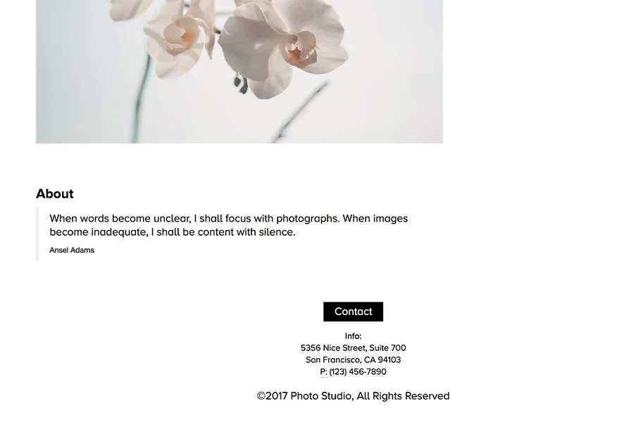
Task: Click the quote line 'become inadequate, I shall be content'
Action: click(x=172, y=232)
